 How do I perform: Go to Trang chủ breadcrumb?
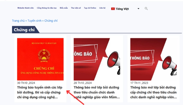point(18,21)
